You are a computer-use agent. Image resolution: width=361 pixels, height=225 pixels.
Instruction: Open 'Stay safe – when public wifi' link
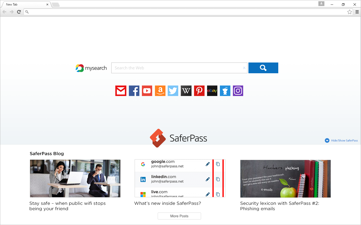click(x=68, y=206)
